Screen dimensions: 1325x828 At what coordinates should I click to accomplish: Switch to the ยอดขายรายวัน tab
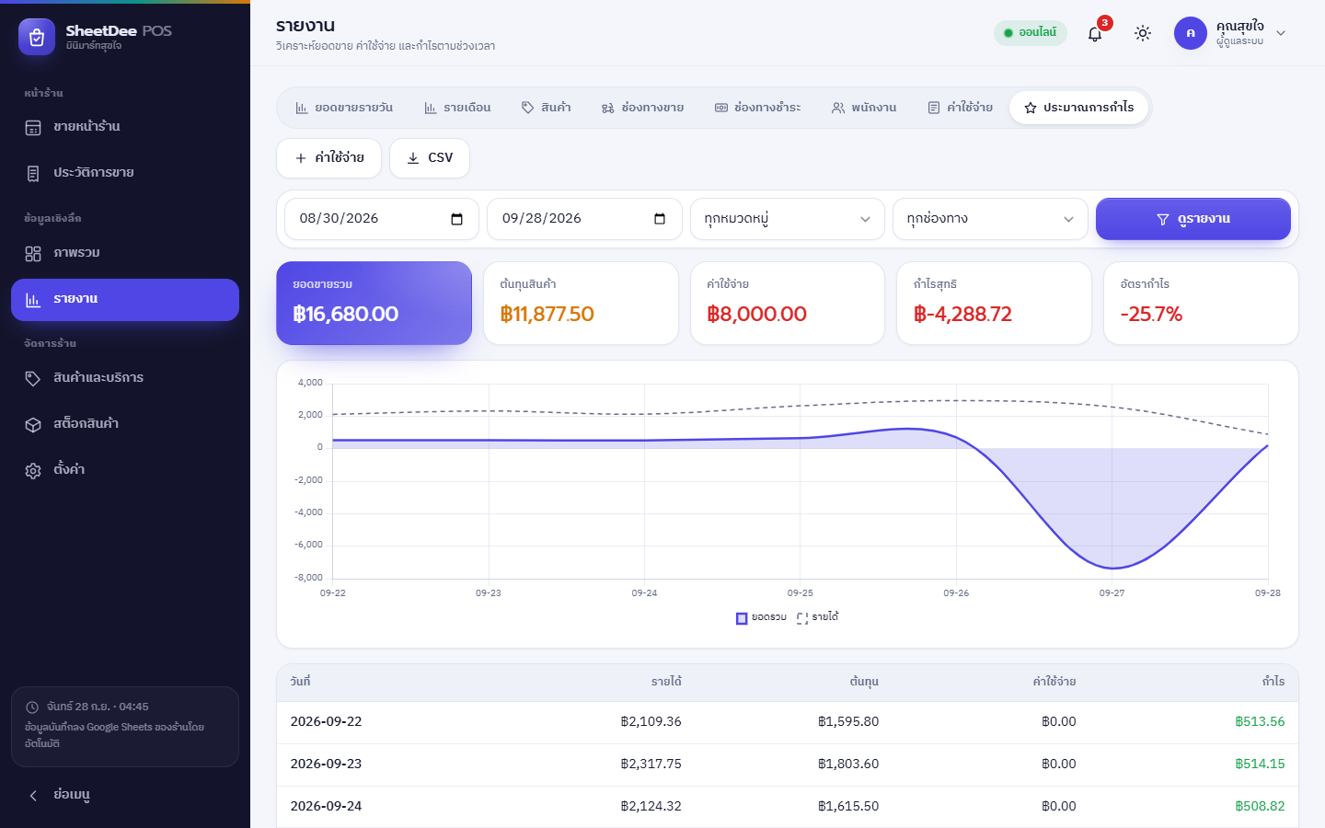(344, 108)
